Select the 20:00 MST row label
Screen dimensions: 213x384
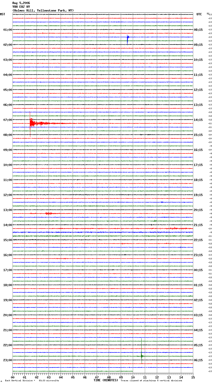coord(8,315)
